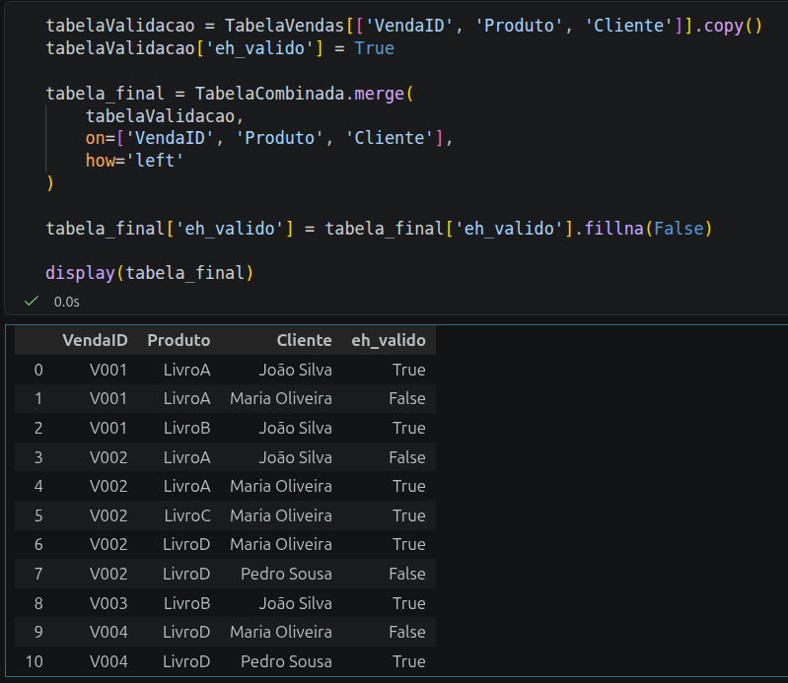Click the VendaID column header
This screenshot has width=788, height=683.
pos(95,340)
